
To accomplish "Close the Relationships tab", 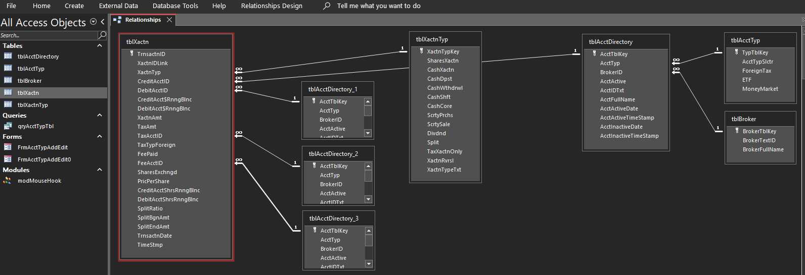I will coord(169,20).
